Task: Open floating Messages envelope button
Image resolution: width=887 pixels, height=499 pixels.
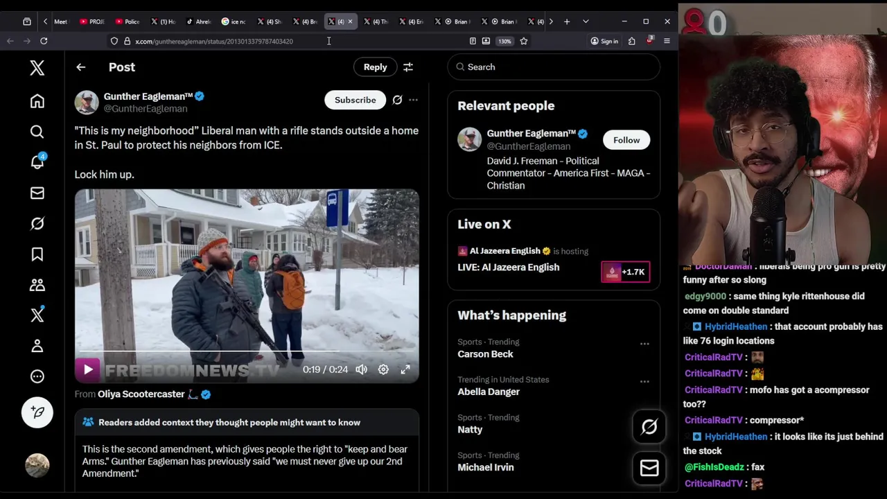Action: pyautogui.click(x=649, y=469)
